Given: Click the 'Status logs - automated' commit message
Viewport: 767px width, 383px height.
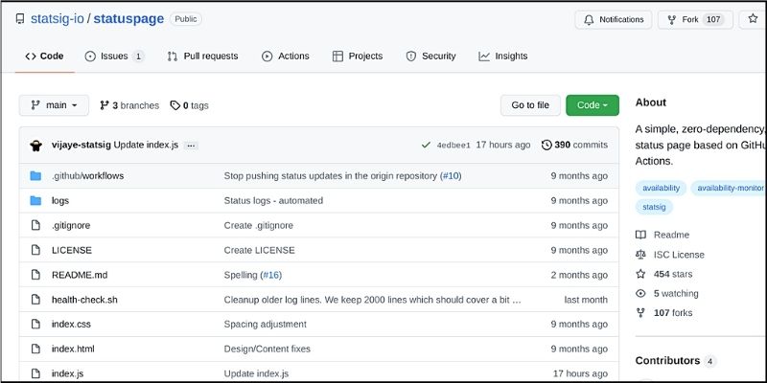Looking at the screenshot, I should pos(273,200).
